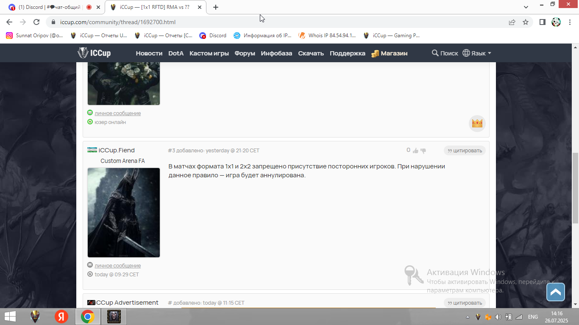
Task: Open the Chrome three-dot menu
Action: click(x=570, y=22)
